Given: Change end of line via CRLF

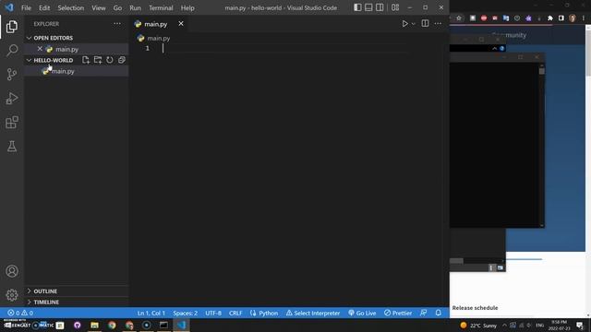Looking at the screenshot, I should [235, 313].
